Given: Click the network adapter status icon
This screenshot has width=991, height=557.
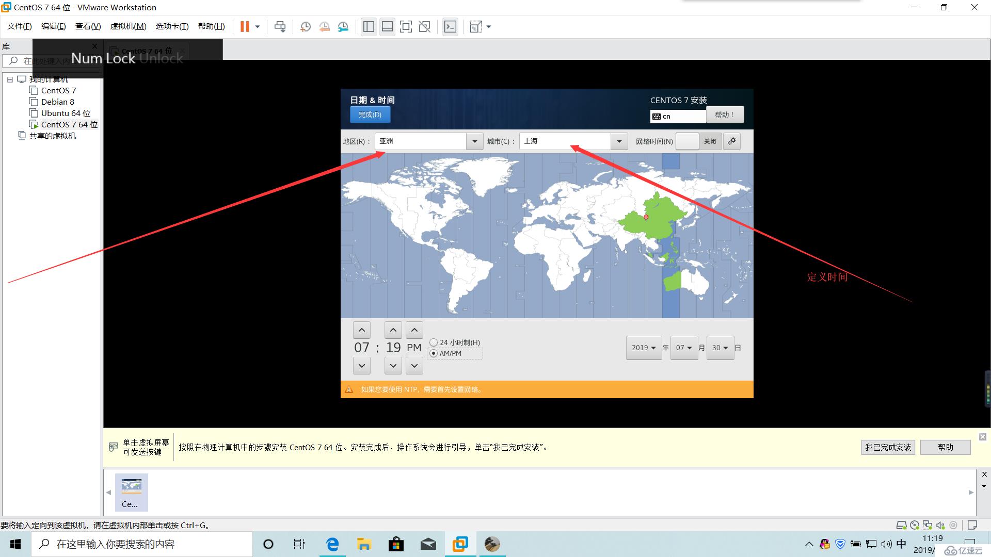Looking at the screenshot, I should click(x=928, y=525).
